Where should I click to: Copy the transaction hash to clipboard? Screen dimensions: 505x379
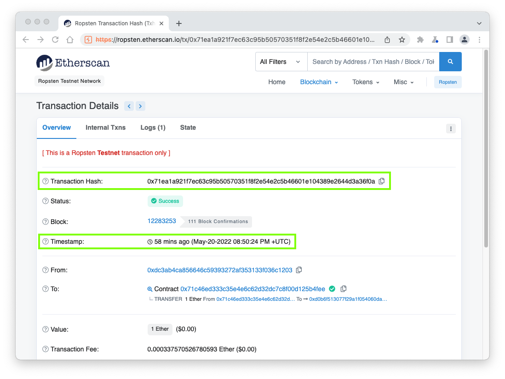[382, 181]
